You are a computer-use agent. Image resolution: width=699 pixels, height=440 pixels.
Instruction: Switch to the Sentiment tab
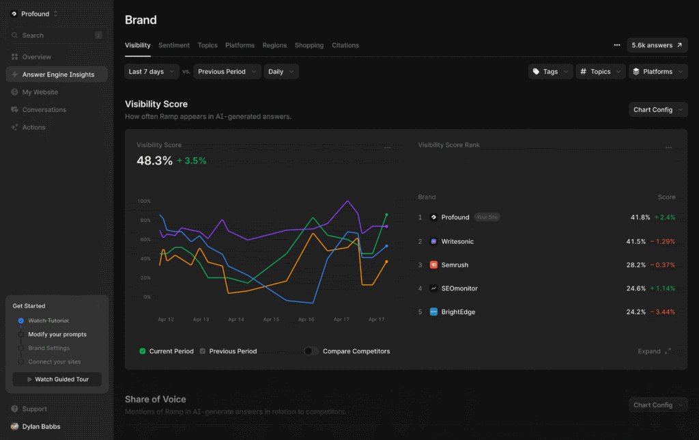tap(174, 45)
